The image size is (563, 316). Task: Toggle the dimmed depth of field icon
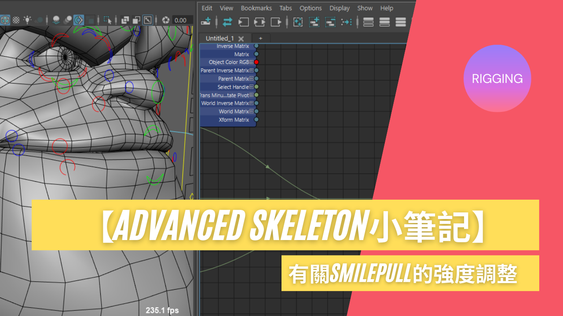click(90, 20)
